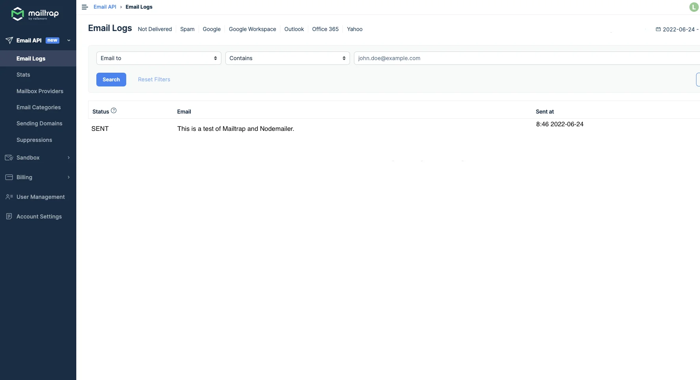Click the hamburger menu icon in the topbar
Image resolution: width=700 pixels, height=380 pixels.
click(84, 7)
